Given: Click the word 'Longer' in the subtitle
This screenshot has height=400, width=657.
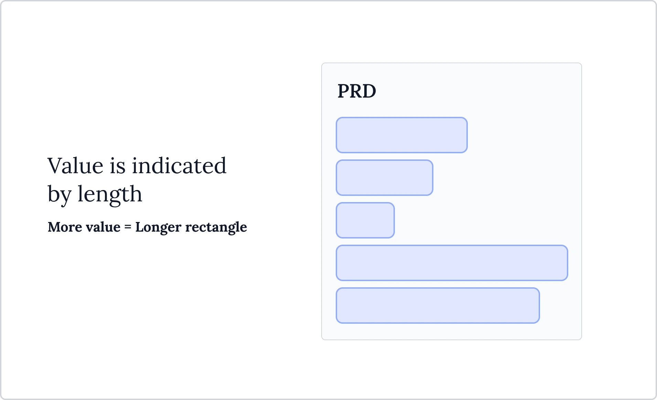Looking at the screenshot, I should pyautogui.click(x=158, y=227).
